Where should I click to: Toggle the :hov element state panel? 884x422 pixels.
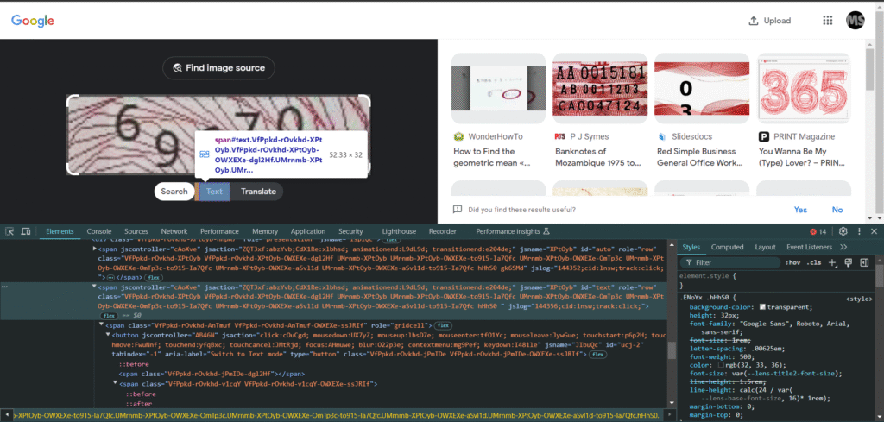[793, 262]
